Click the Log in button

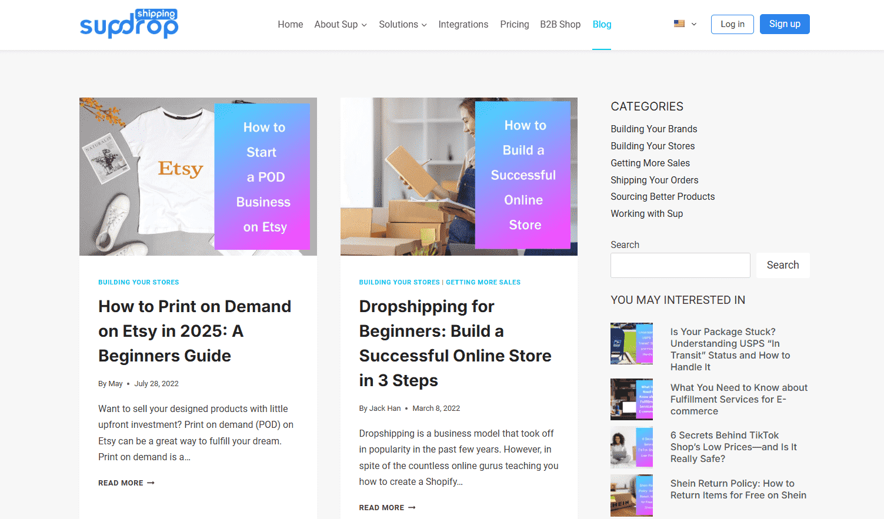point(732,24)
